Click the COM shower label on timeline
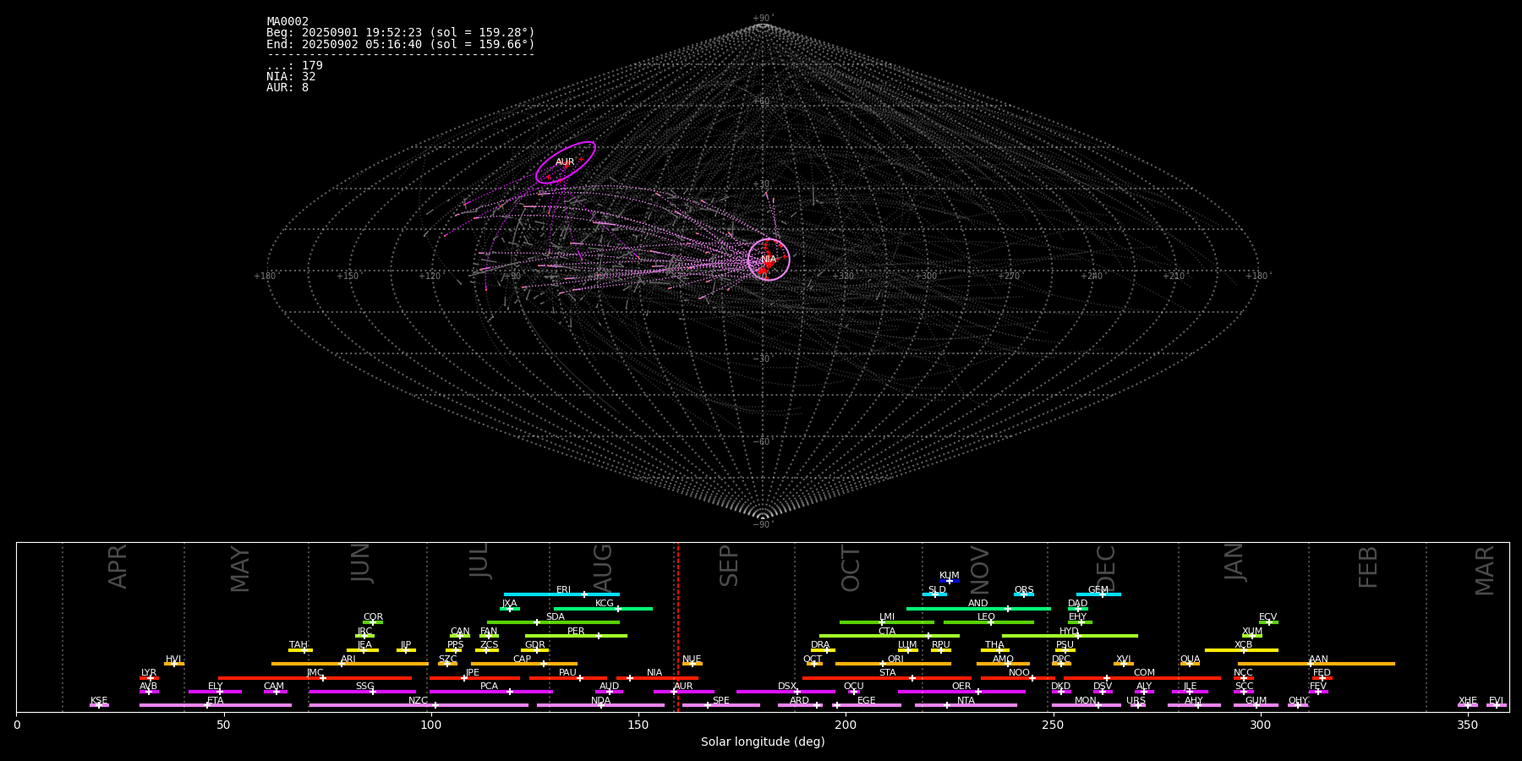Image resolution: width=1522 pixels, height=761 pixels. (1144, 672)
